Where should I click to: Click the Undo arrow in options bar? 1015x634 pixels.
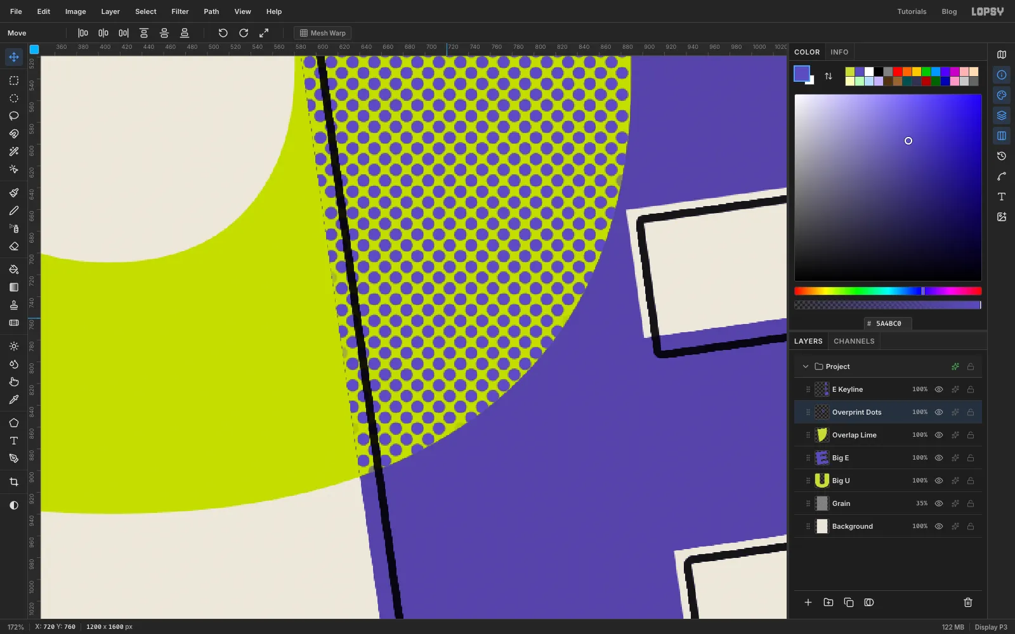coord(223,33)
